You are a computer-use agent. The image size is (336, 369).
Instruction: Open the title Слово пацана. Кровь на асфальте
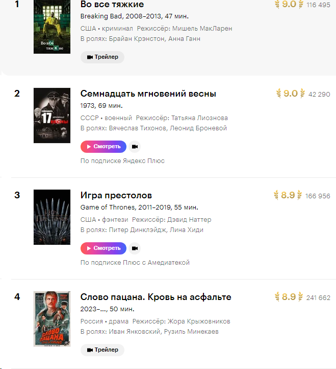click(156, 297)
